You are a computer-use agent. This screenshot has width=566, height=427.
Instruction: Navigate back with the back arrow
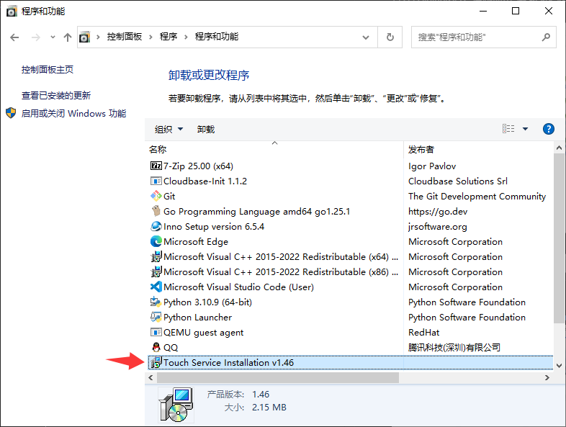click(14, 37)
